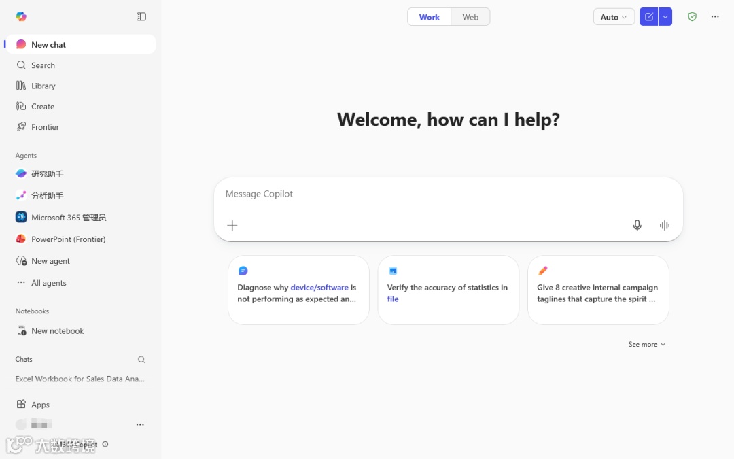734x459 pixels.
Task: Expand See more prompts
Action: pos(647,344)
